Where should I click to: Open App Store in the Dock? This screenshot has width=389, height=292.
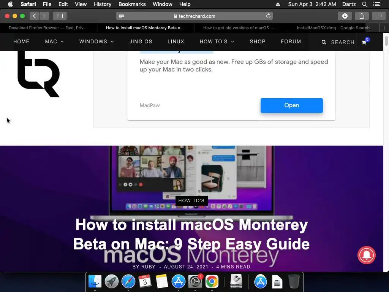point(179,281)
